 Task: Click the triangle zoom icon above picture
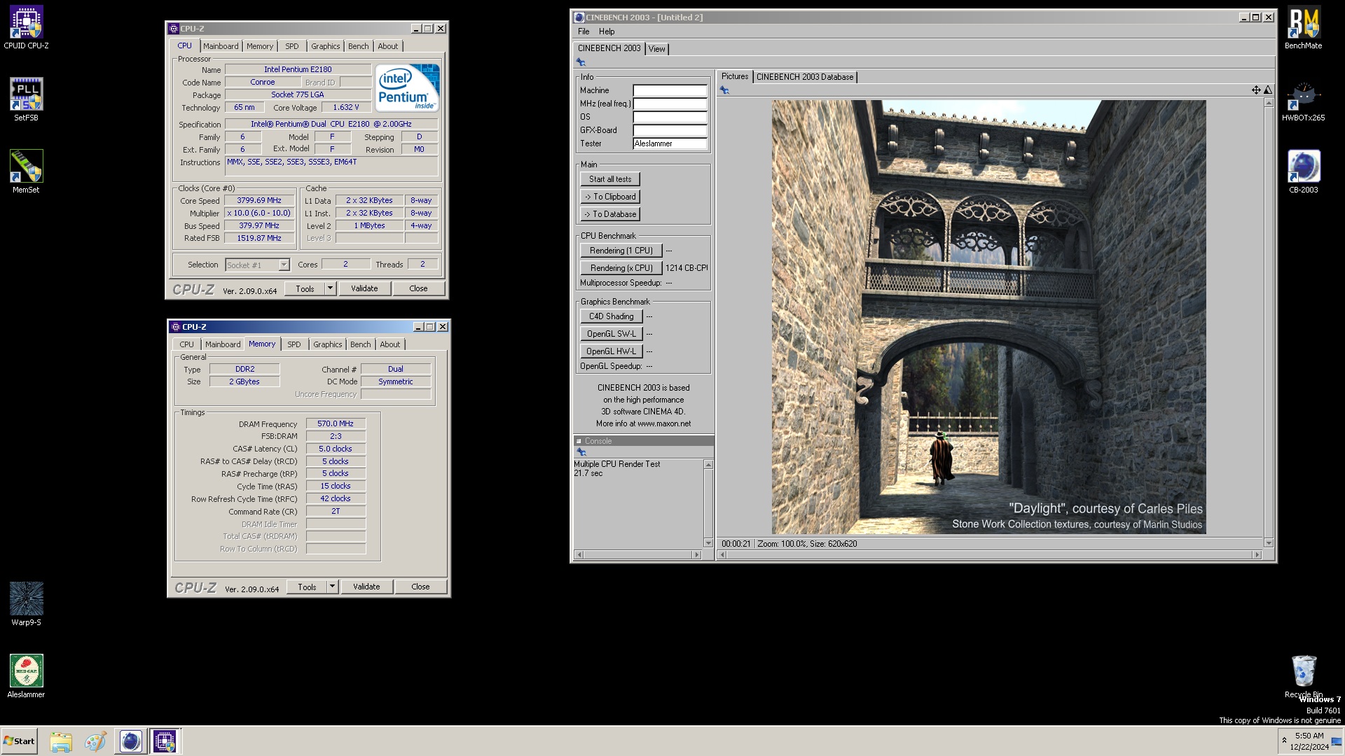point(1267,90)
